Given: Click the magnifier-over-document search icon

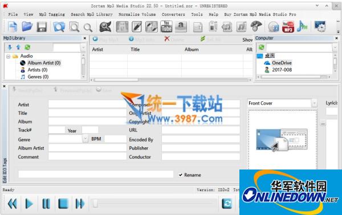Looking at the screenshot, I should pyautogui.click(x=74, y=27).
